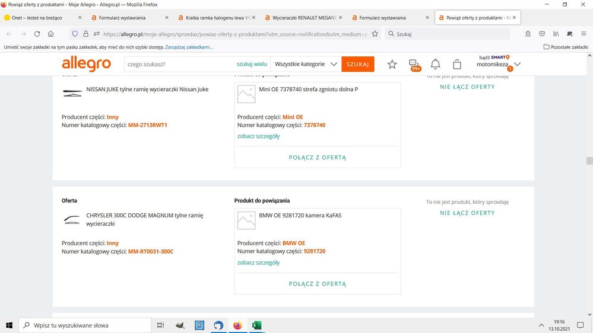Click POŁĄCZ Z OFERTĄ for BMW OE product

(x=318, y=284)
